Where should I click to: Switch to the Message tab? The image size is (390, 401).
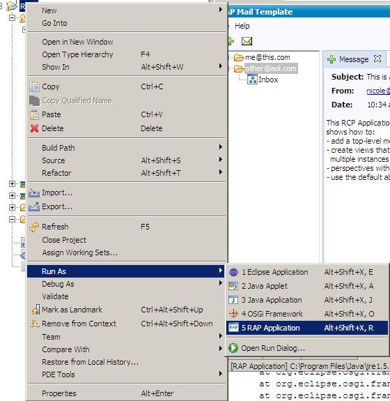[x=354, y=59]
